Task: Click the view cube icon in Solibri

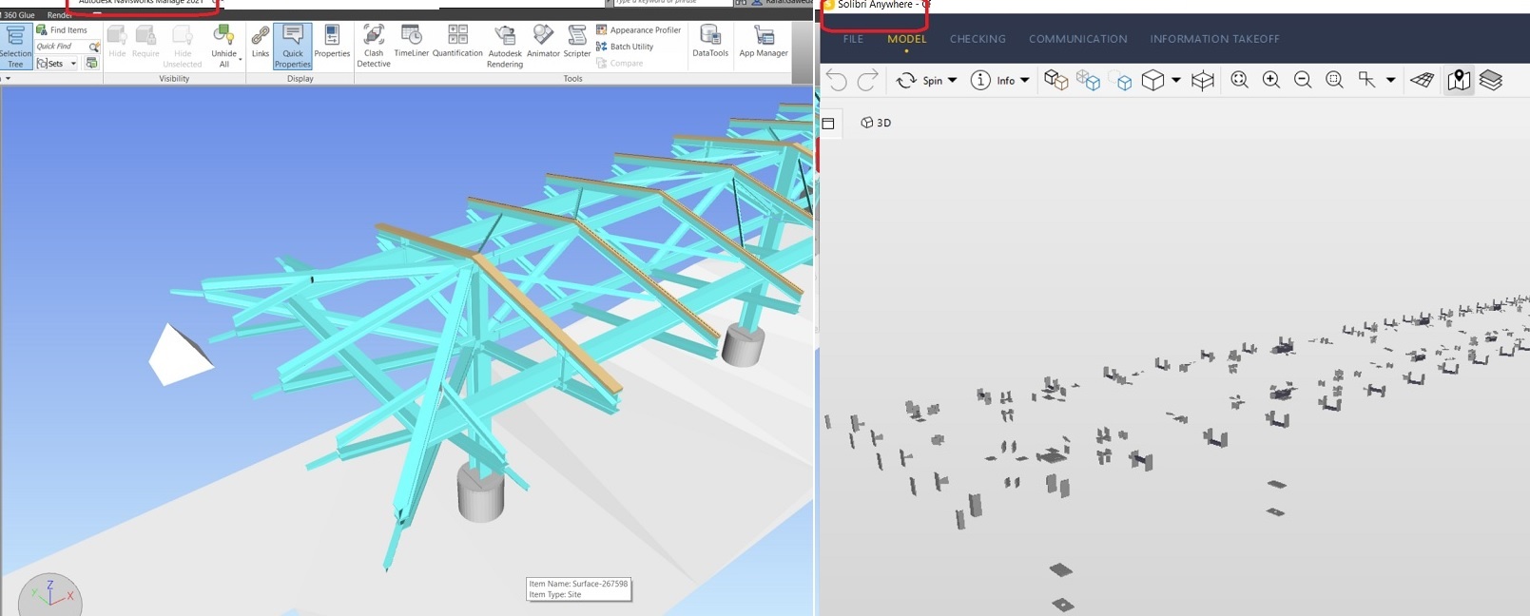Action: click(1152, 81)
